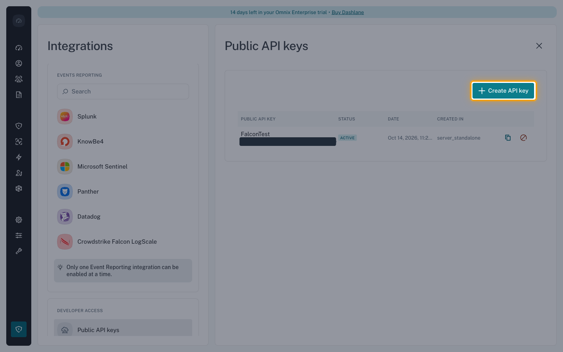The image size is (563, 352).
Task: Open the activity scan icon in sidebar
Action: (x=19, y=142)
